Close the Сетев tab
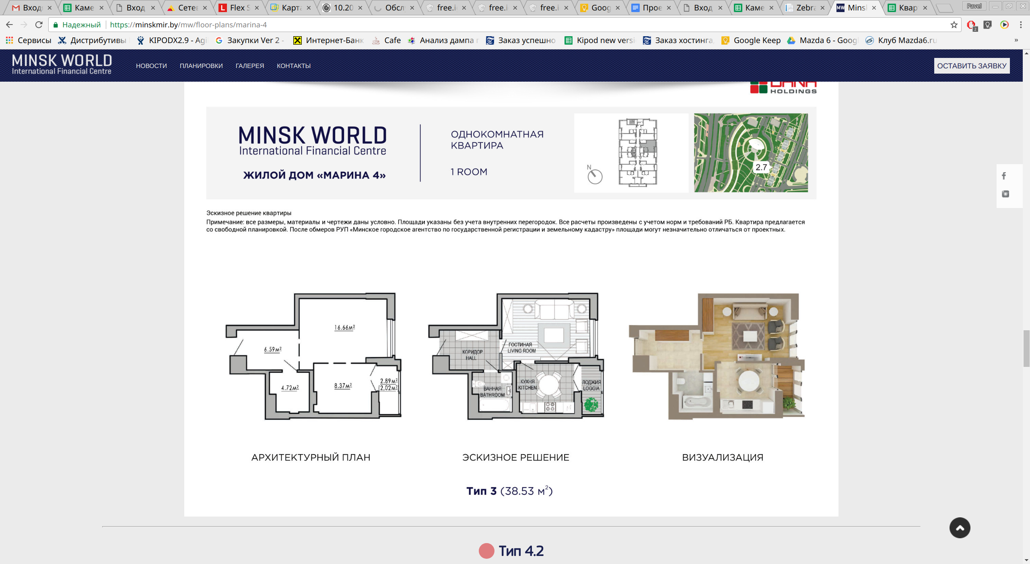 205,8
